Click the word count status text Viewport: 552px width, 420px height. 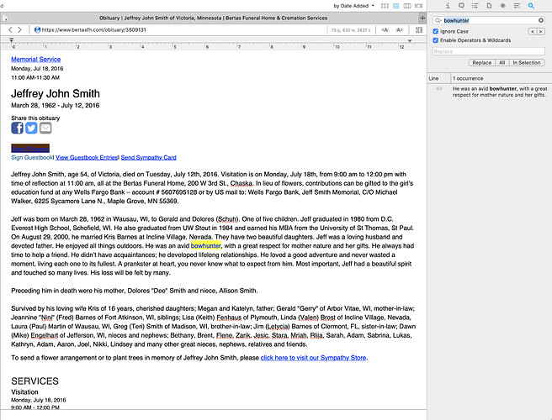click(x=351, y=30)
